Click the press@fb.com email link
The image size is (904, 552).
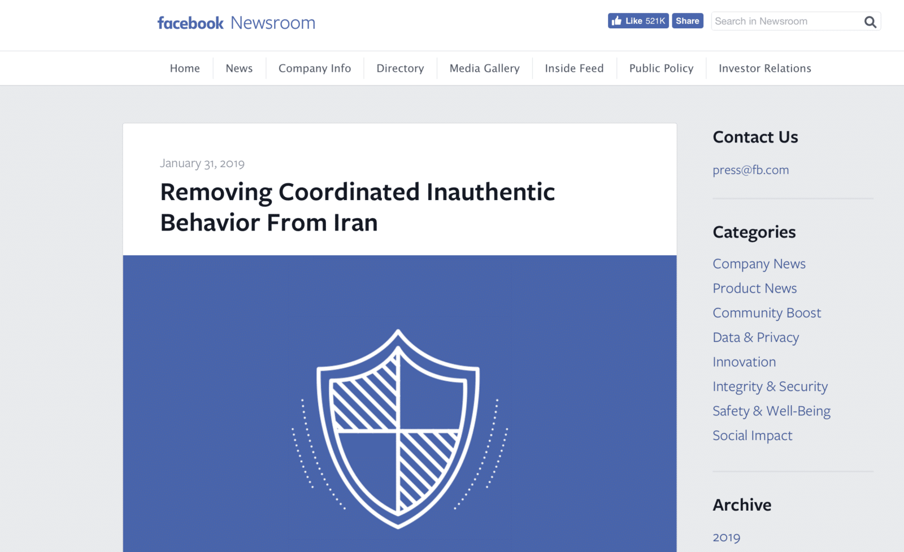tap(750, 170)
